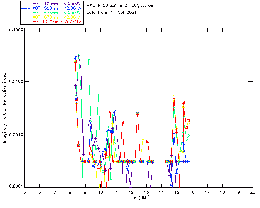Click the x-axis tick label 10
Viewport: 260px width, 208px height.
(100, 192)
